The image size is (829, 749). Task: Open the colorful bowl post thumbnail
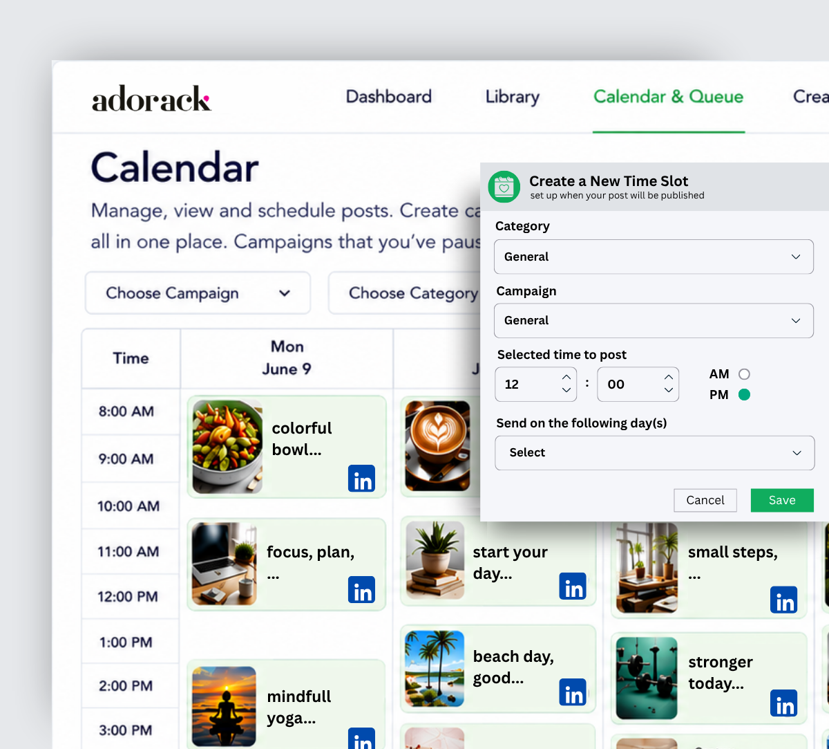(227, 447)
